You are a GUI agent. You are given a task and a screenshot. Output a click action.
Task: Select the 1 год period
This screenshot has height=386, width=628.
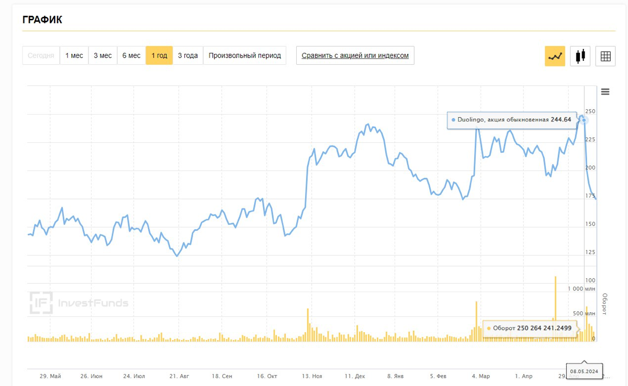coord(159,55)
